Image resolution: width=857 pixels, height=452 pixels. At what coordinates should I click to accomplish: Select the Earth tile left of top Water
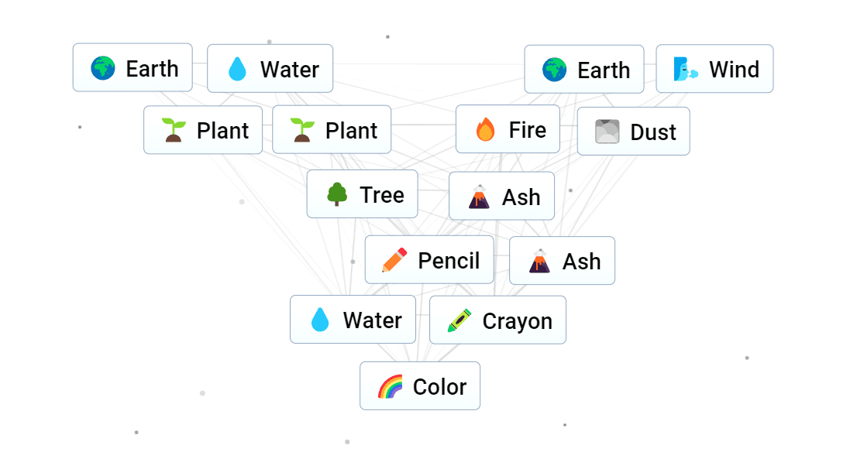pyautogui.click(x=133, y=68)
